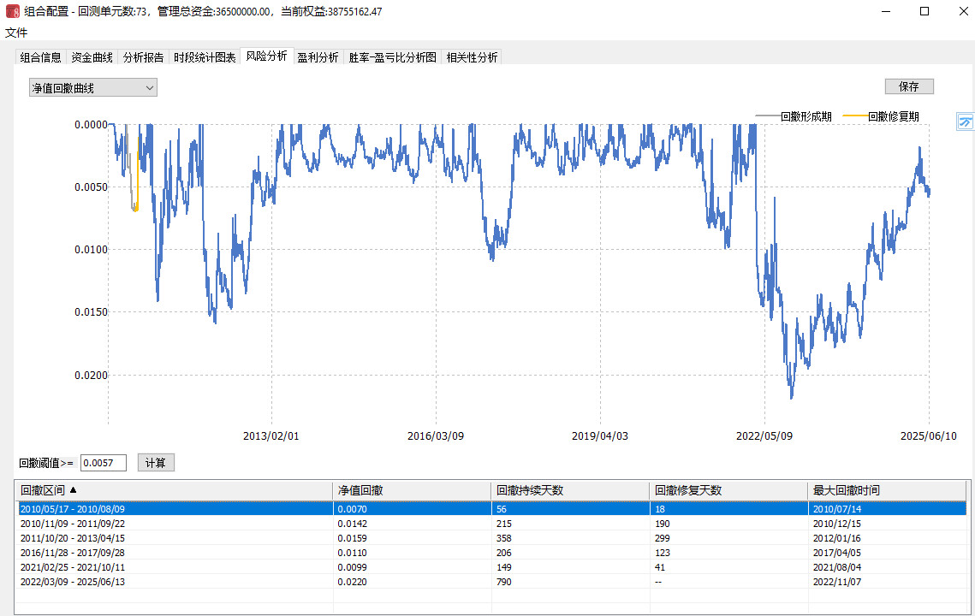This screenshot has height=616, width=975.
Task: Maximize the portfolio backtest window
Action: pyautogui.click(x=924, y=12)
